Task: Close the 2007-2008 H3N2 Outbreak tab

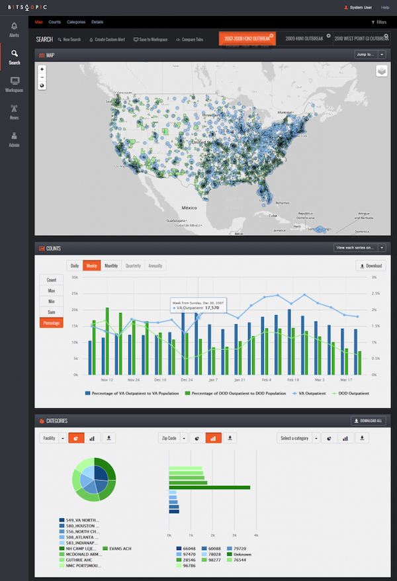Action: [271, 36]
